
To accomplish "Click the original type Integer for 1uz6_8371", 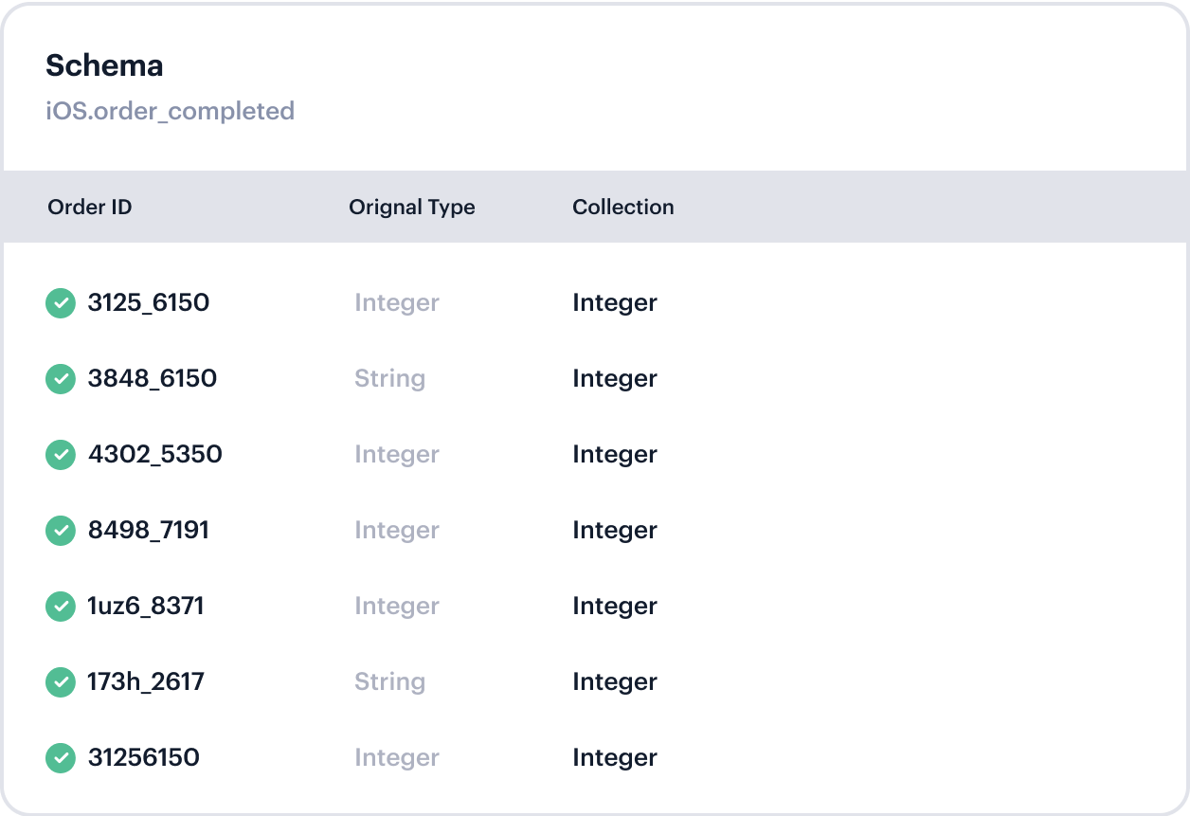I will point(397,607).
